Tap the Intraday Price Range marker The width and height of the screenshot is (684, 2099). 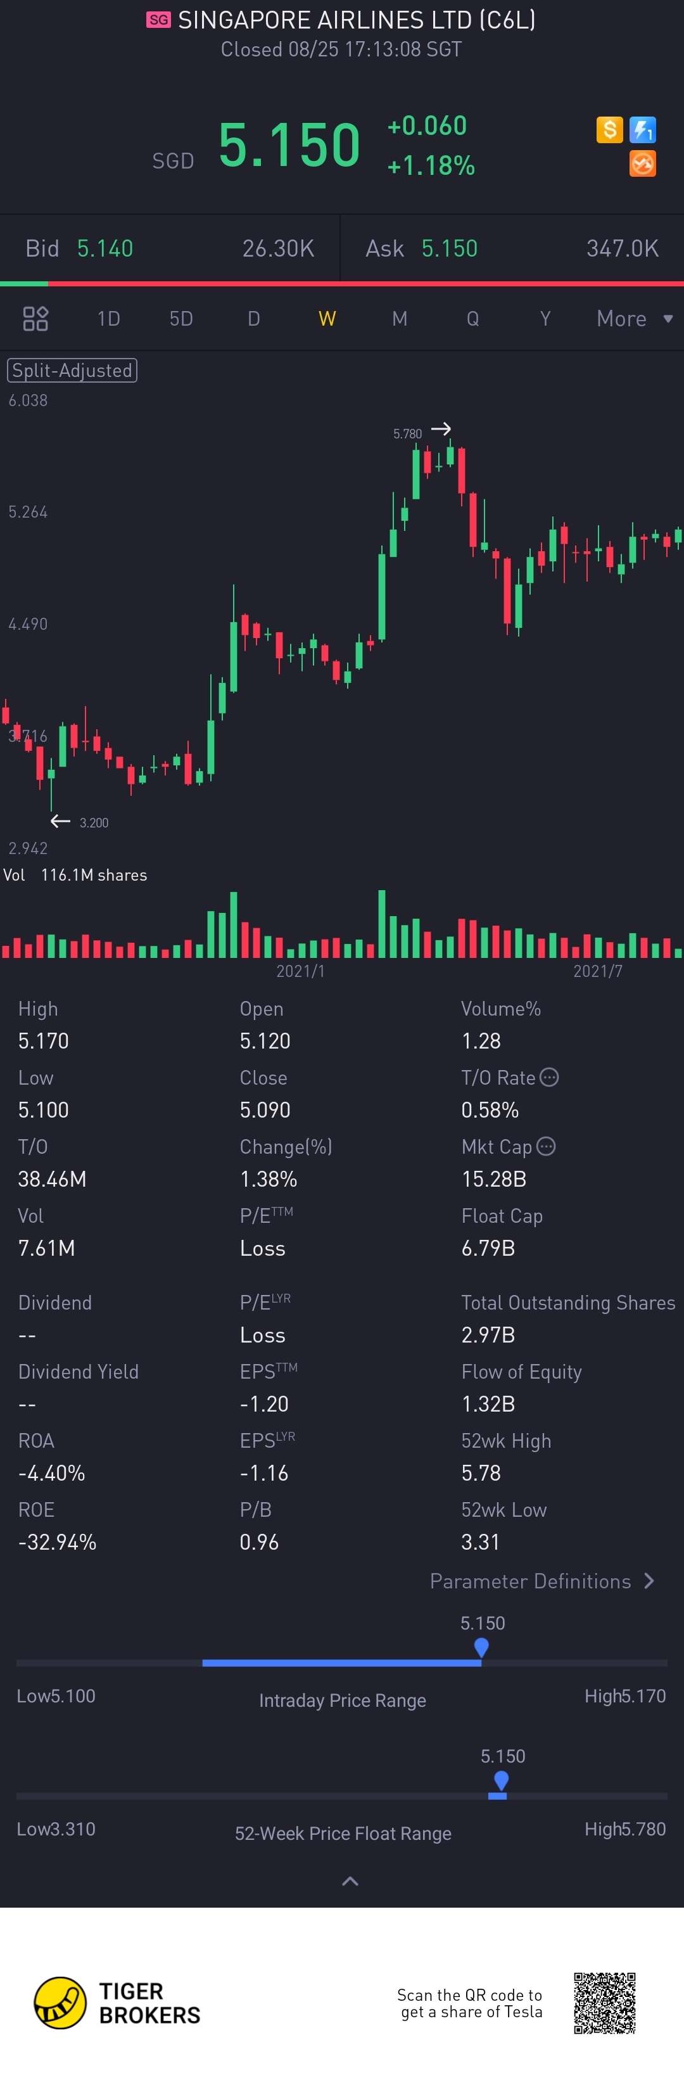click(x=481, y=1647)
